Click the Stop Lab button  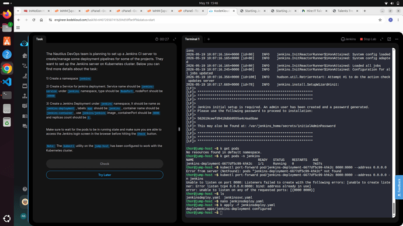coord(368,39)
